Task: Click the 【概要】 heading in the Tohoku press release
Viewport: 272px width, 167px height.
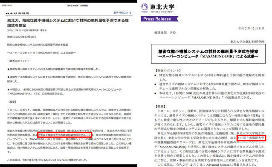Action: point(160,107)
